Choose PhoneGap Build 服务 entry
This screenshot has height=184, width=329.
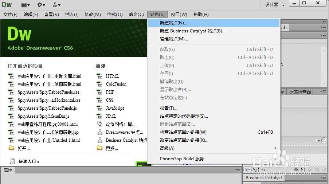coord(214,158)
